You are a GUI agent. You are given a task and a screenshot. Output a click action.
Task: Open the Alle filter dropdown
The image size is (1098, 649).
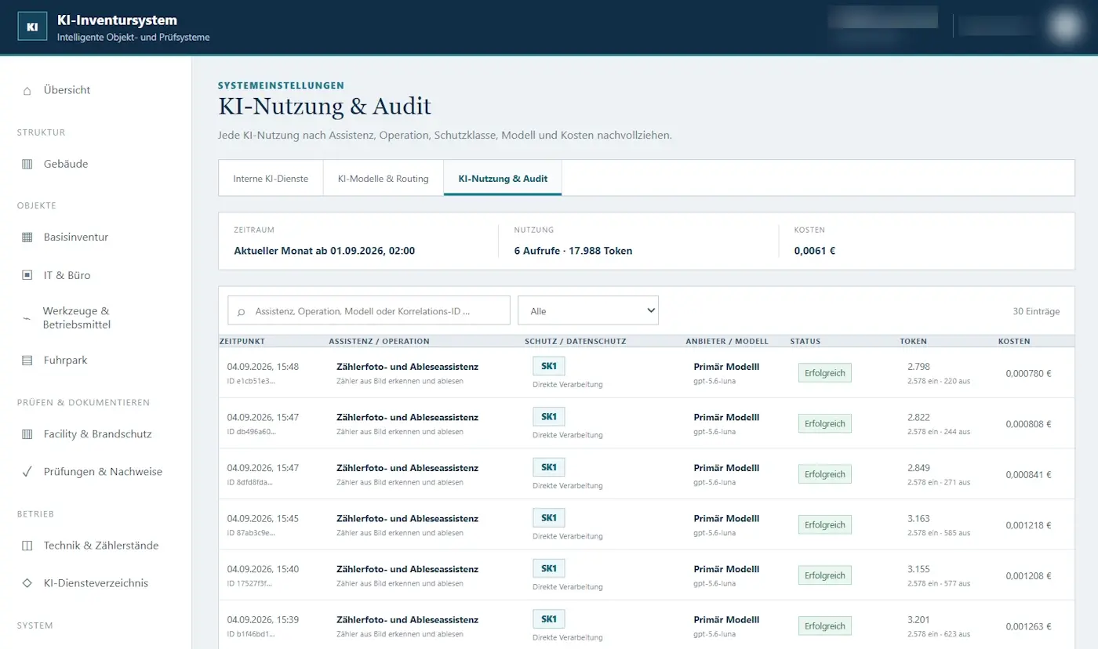588,310
